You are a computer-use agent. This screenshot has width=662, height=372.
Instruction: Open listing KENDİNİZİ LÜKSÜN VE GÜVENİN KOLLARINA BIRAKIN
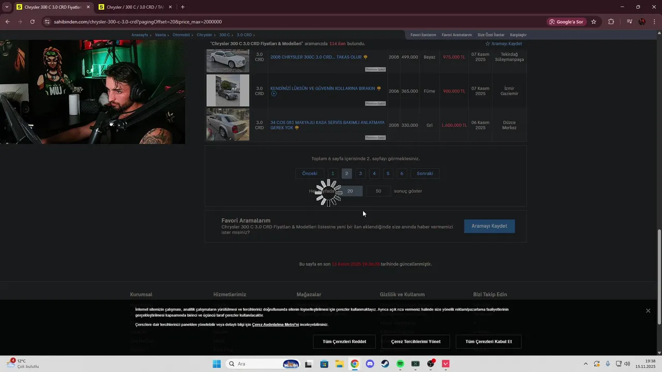[x=323, y=88]
